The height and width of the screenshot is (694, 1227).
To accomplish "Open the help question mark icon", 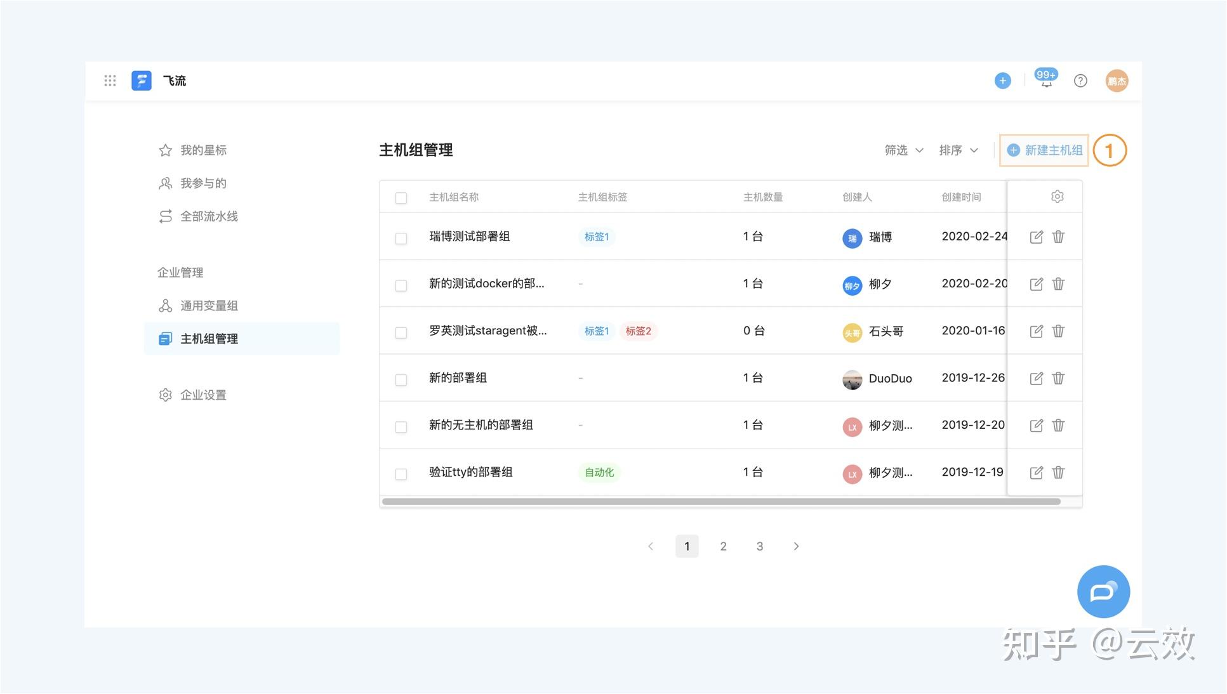I will (1080, 80).
